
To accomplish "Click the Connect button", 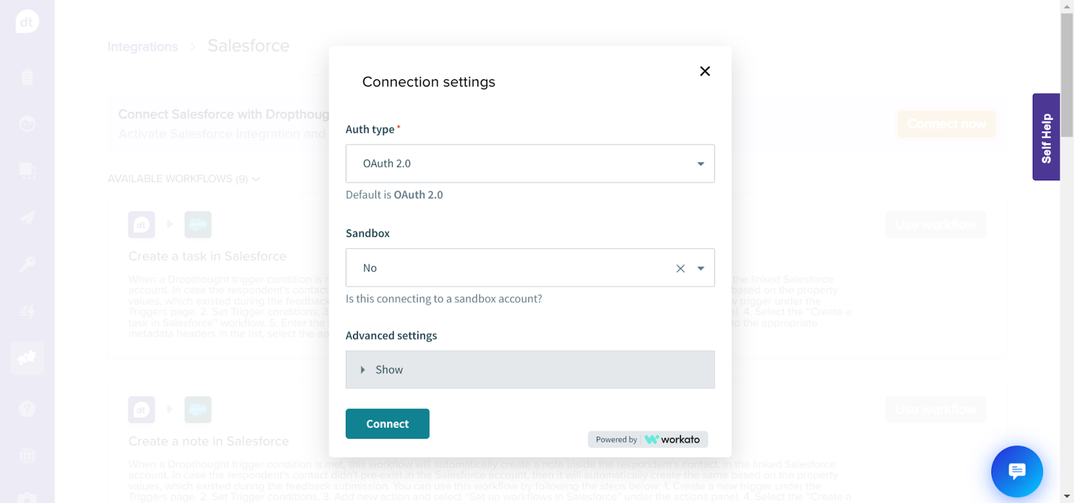I will [387, 424].
